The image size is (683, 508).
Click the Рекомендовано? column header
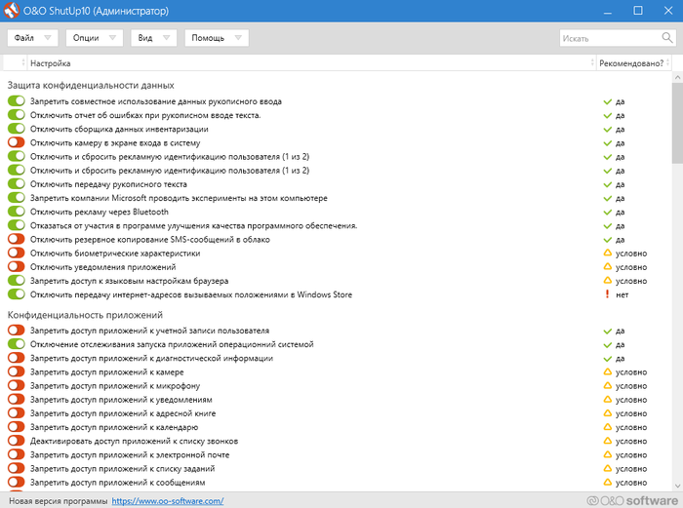(x=634, y=62)
